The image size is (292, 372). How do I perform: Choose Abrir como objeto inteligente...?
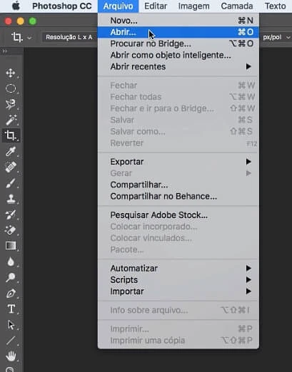tap(178, 55)
